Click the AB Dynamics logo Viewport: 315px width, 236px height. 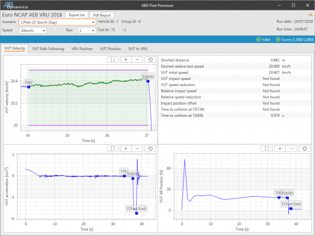pyautogui.click(x=15, y=5)
